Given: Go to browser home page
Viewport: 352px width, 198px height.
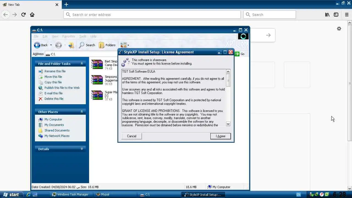Looking at the screenshot, I should [32, 15].
